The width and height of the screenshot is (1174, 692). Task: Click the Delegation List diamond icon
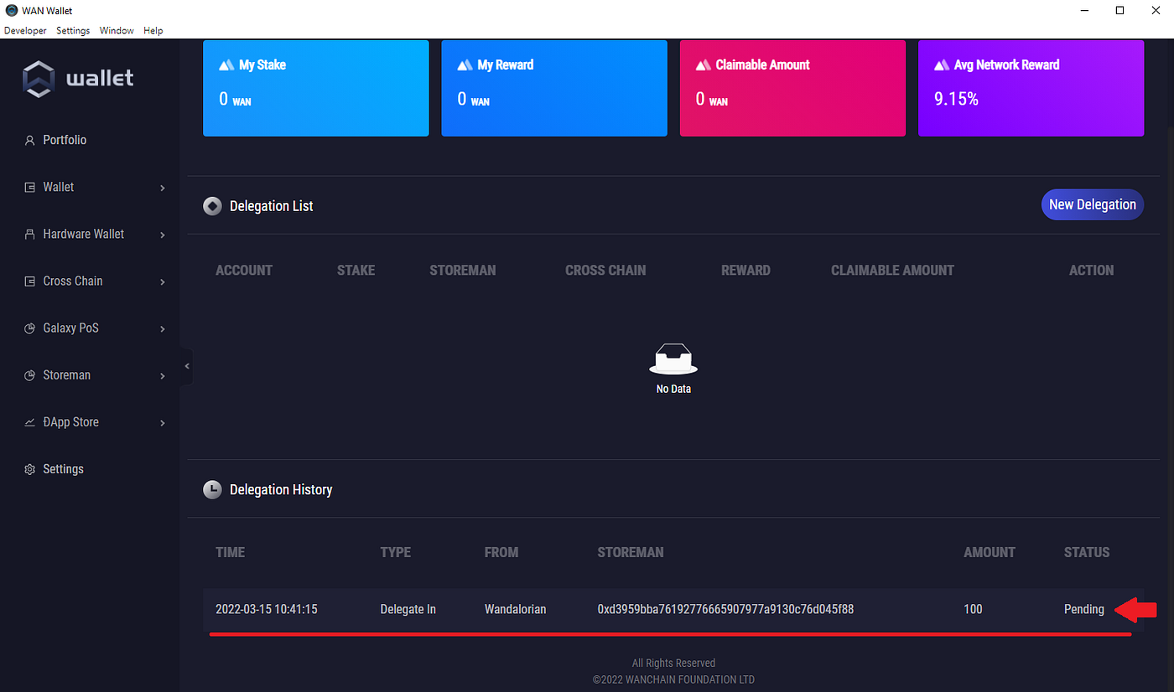click(x=212, y=206)
